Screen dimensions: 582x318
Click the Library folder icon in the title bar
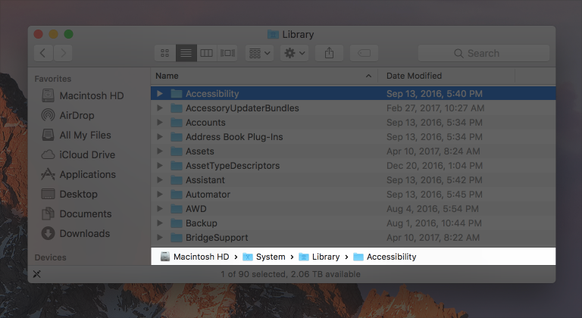(x=273, y=35)
